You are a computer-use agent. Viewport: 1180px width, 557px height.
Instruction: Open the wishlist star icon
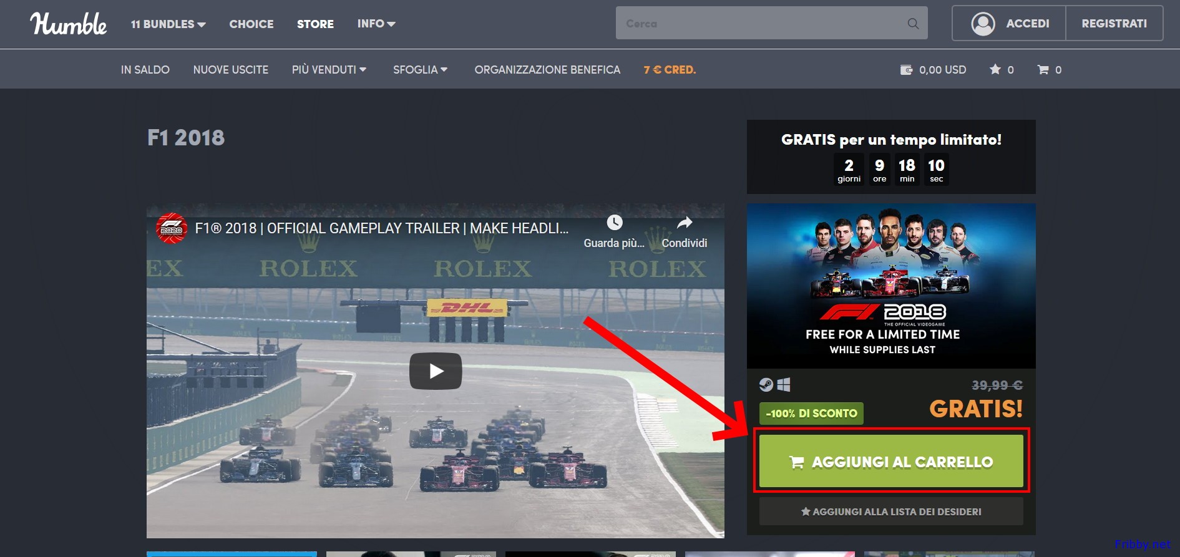pos(995,70)
